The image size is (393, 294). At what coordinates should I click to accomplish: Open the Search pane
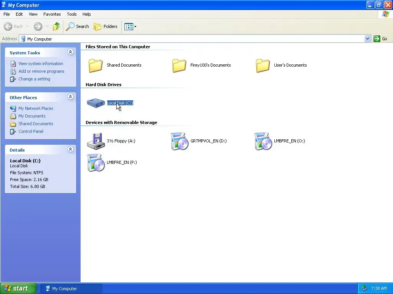click(77, 26)
